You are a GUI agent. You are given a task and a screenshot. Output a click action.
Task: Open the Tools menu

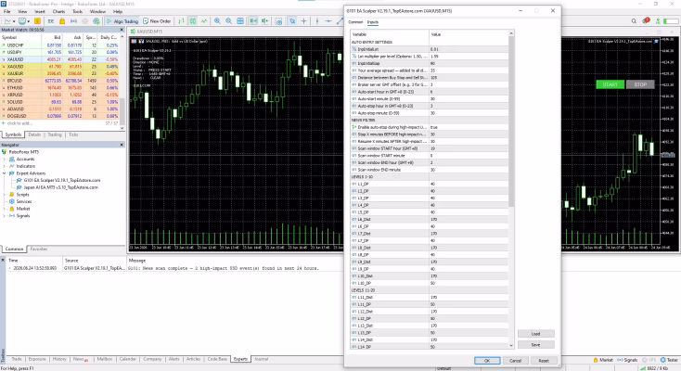(x=77, y=12)
